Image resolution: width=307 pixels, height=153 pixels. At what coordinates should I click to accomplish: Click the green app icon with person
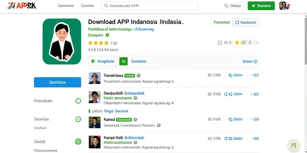pyautogui.click(x=62, y=41)
